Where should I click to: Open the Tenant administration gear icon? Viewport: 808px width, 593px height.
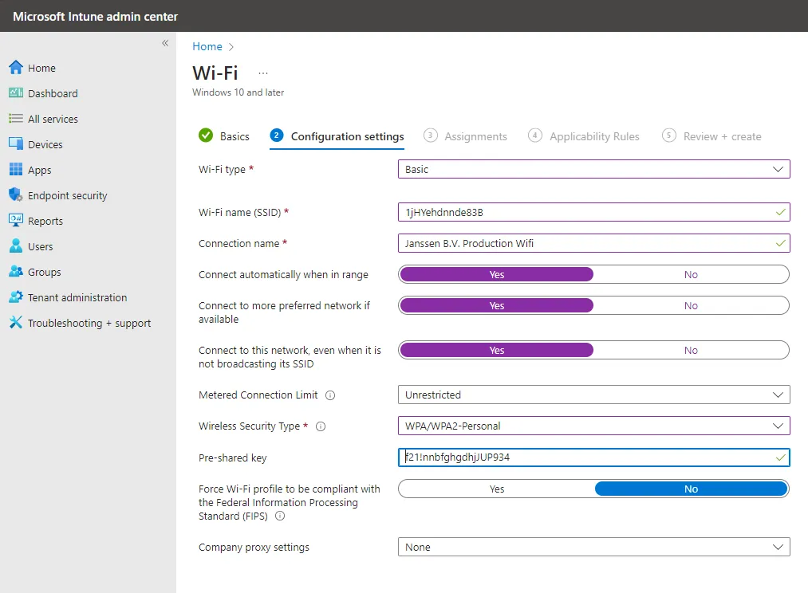(16, 296)
